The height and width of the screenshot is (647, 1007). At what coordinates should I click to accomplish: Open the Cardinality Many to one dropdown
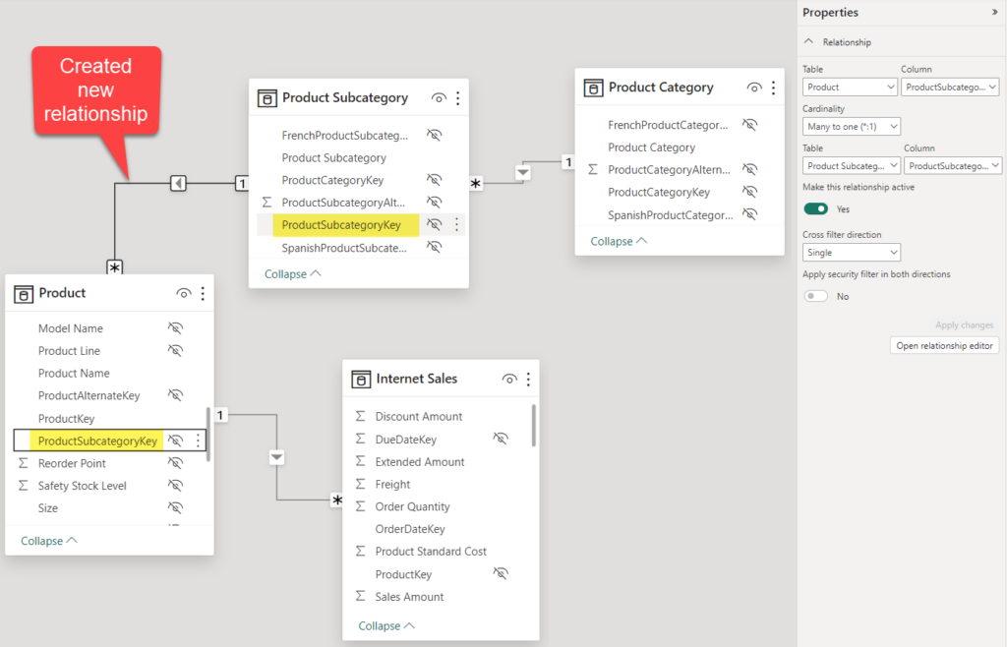pyautogui.click(x=852, y=126)
